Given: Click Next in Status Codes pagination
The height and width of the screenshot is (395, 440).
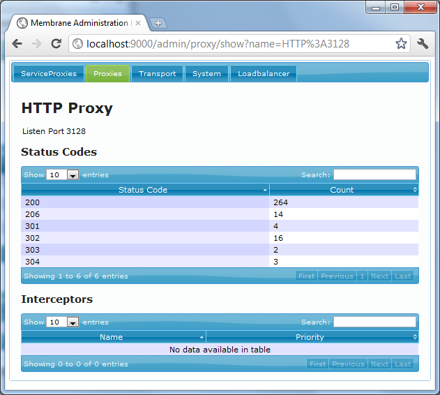Looking at the screenshot, I should click(x=379, y=276).
